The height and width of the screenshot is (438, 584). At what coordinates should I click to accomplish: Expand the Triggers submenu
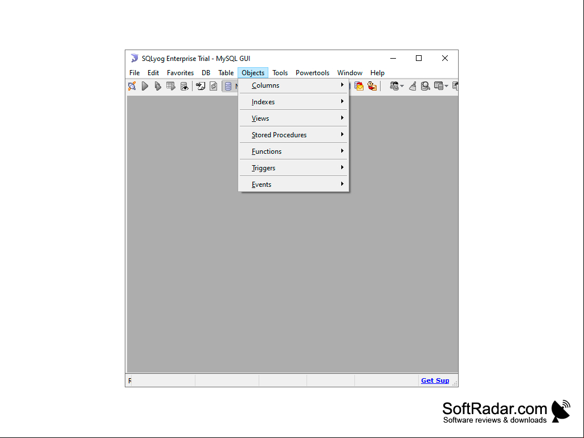(293, 168)
